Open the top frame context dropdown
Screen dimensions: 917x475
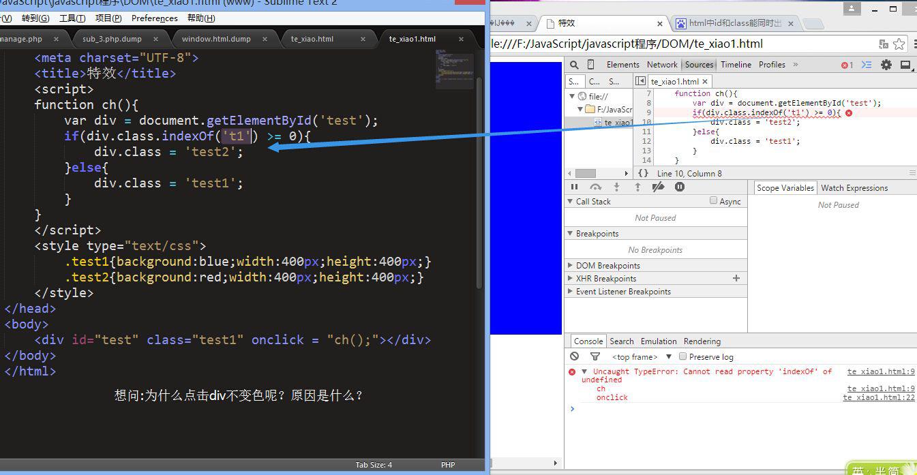641,356
